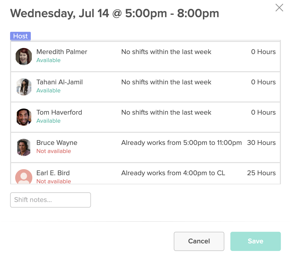Viewport: 292px width, 255px height.
Task: Click the Host role badge
Action: coord(20,36)
